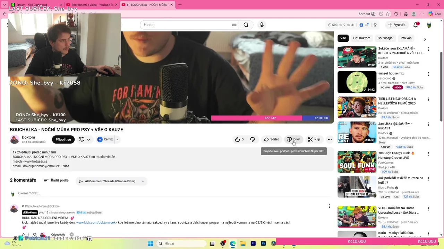This screenshot has width=444, height=249.
Task: Open Photoshop from the taskbar
Action: 263,243
